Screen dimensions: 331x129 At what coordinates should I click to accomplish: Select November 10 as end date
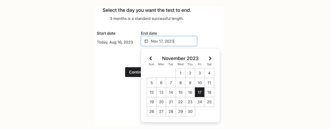(x=200, y=83)
